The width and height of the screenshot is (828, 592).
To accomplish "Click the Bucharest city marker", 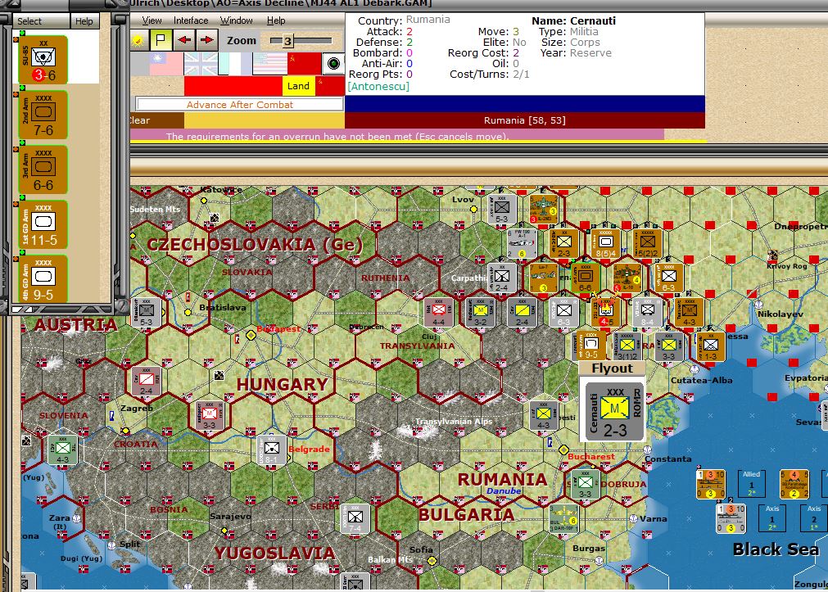I will click(x=564, y=450).
